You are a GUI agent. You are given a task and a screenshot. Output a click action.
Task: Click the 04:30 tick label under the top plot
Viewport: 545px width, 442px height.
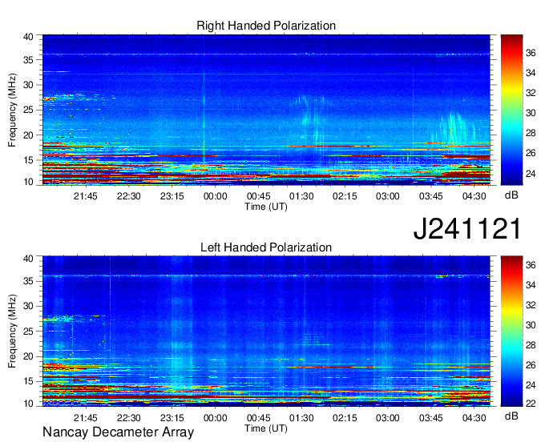474,196
